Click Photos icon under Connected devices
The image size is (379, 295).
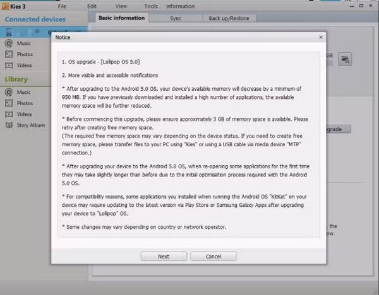point(9,54)
